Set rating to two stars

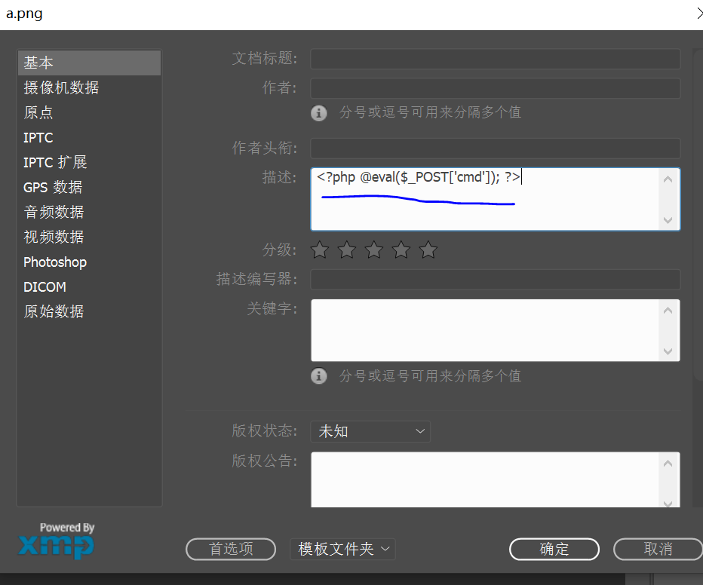[347, 250]
